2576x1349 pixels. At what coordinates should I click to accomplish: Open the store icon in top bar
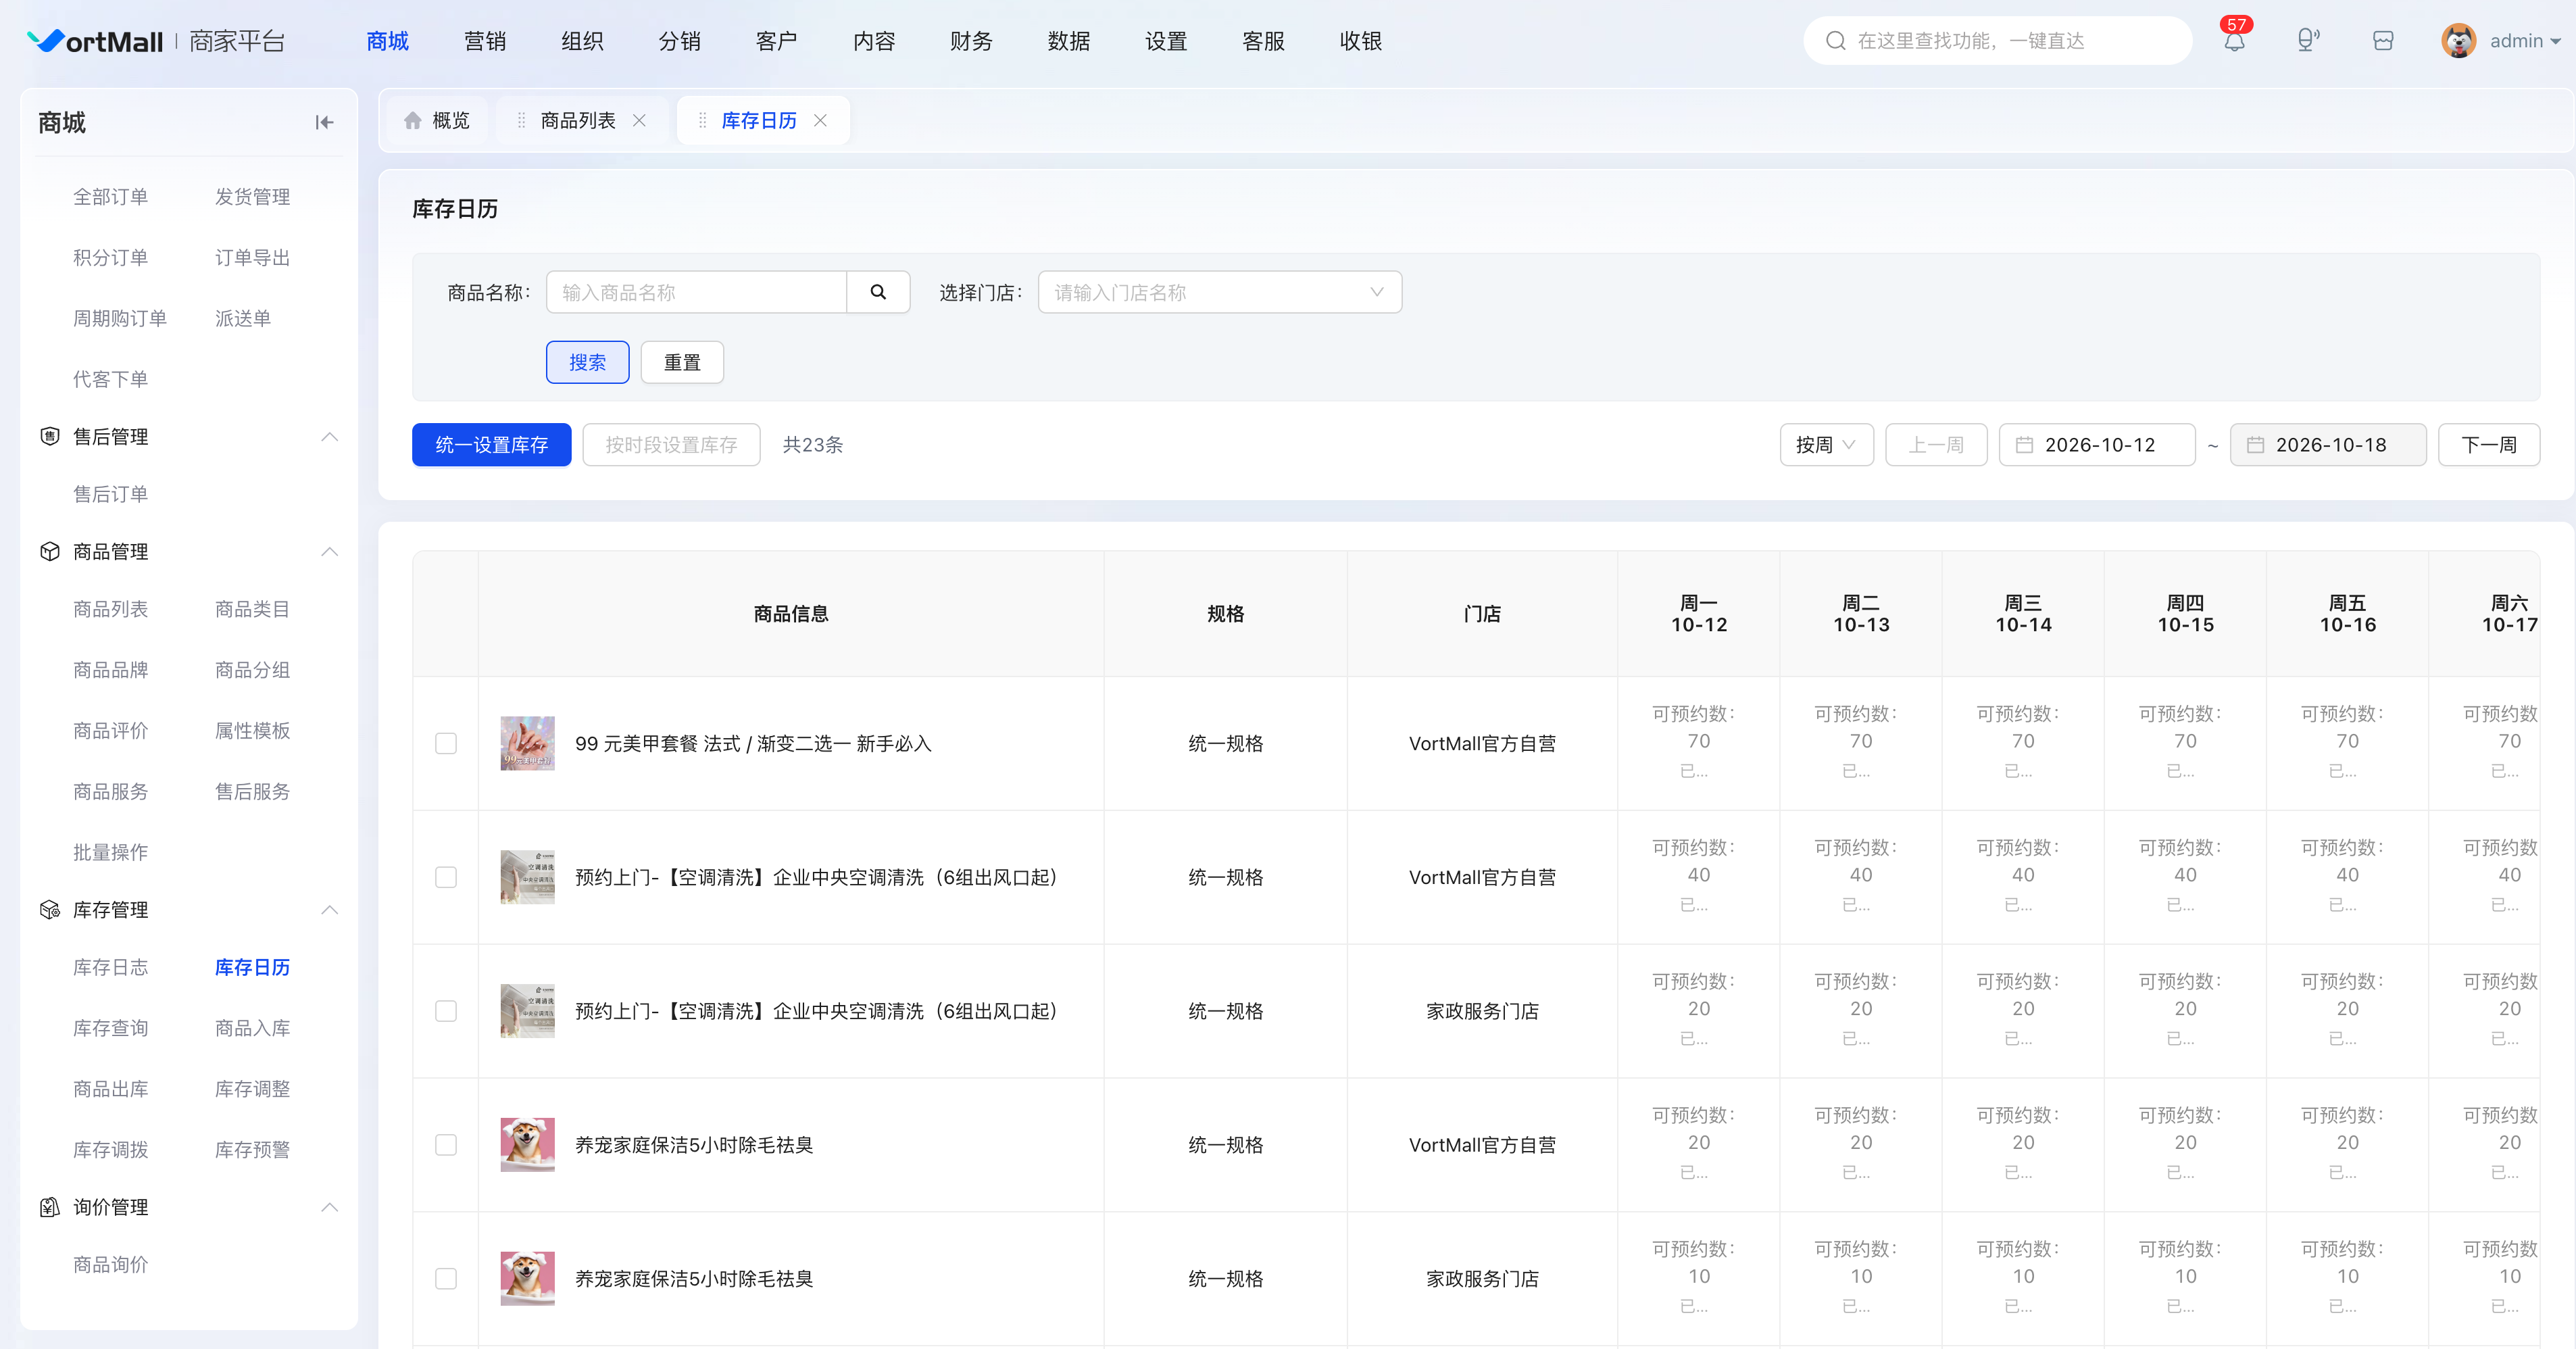pyautogui.click(x=2383, y=41)
